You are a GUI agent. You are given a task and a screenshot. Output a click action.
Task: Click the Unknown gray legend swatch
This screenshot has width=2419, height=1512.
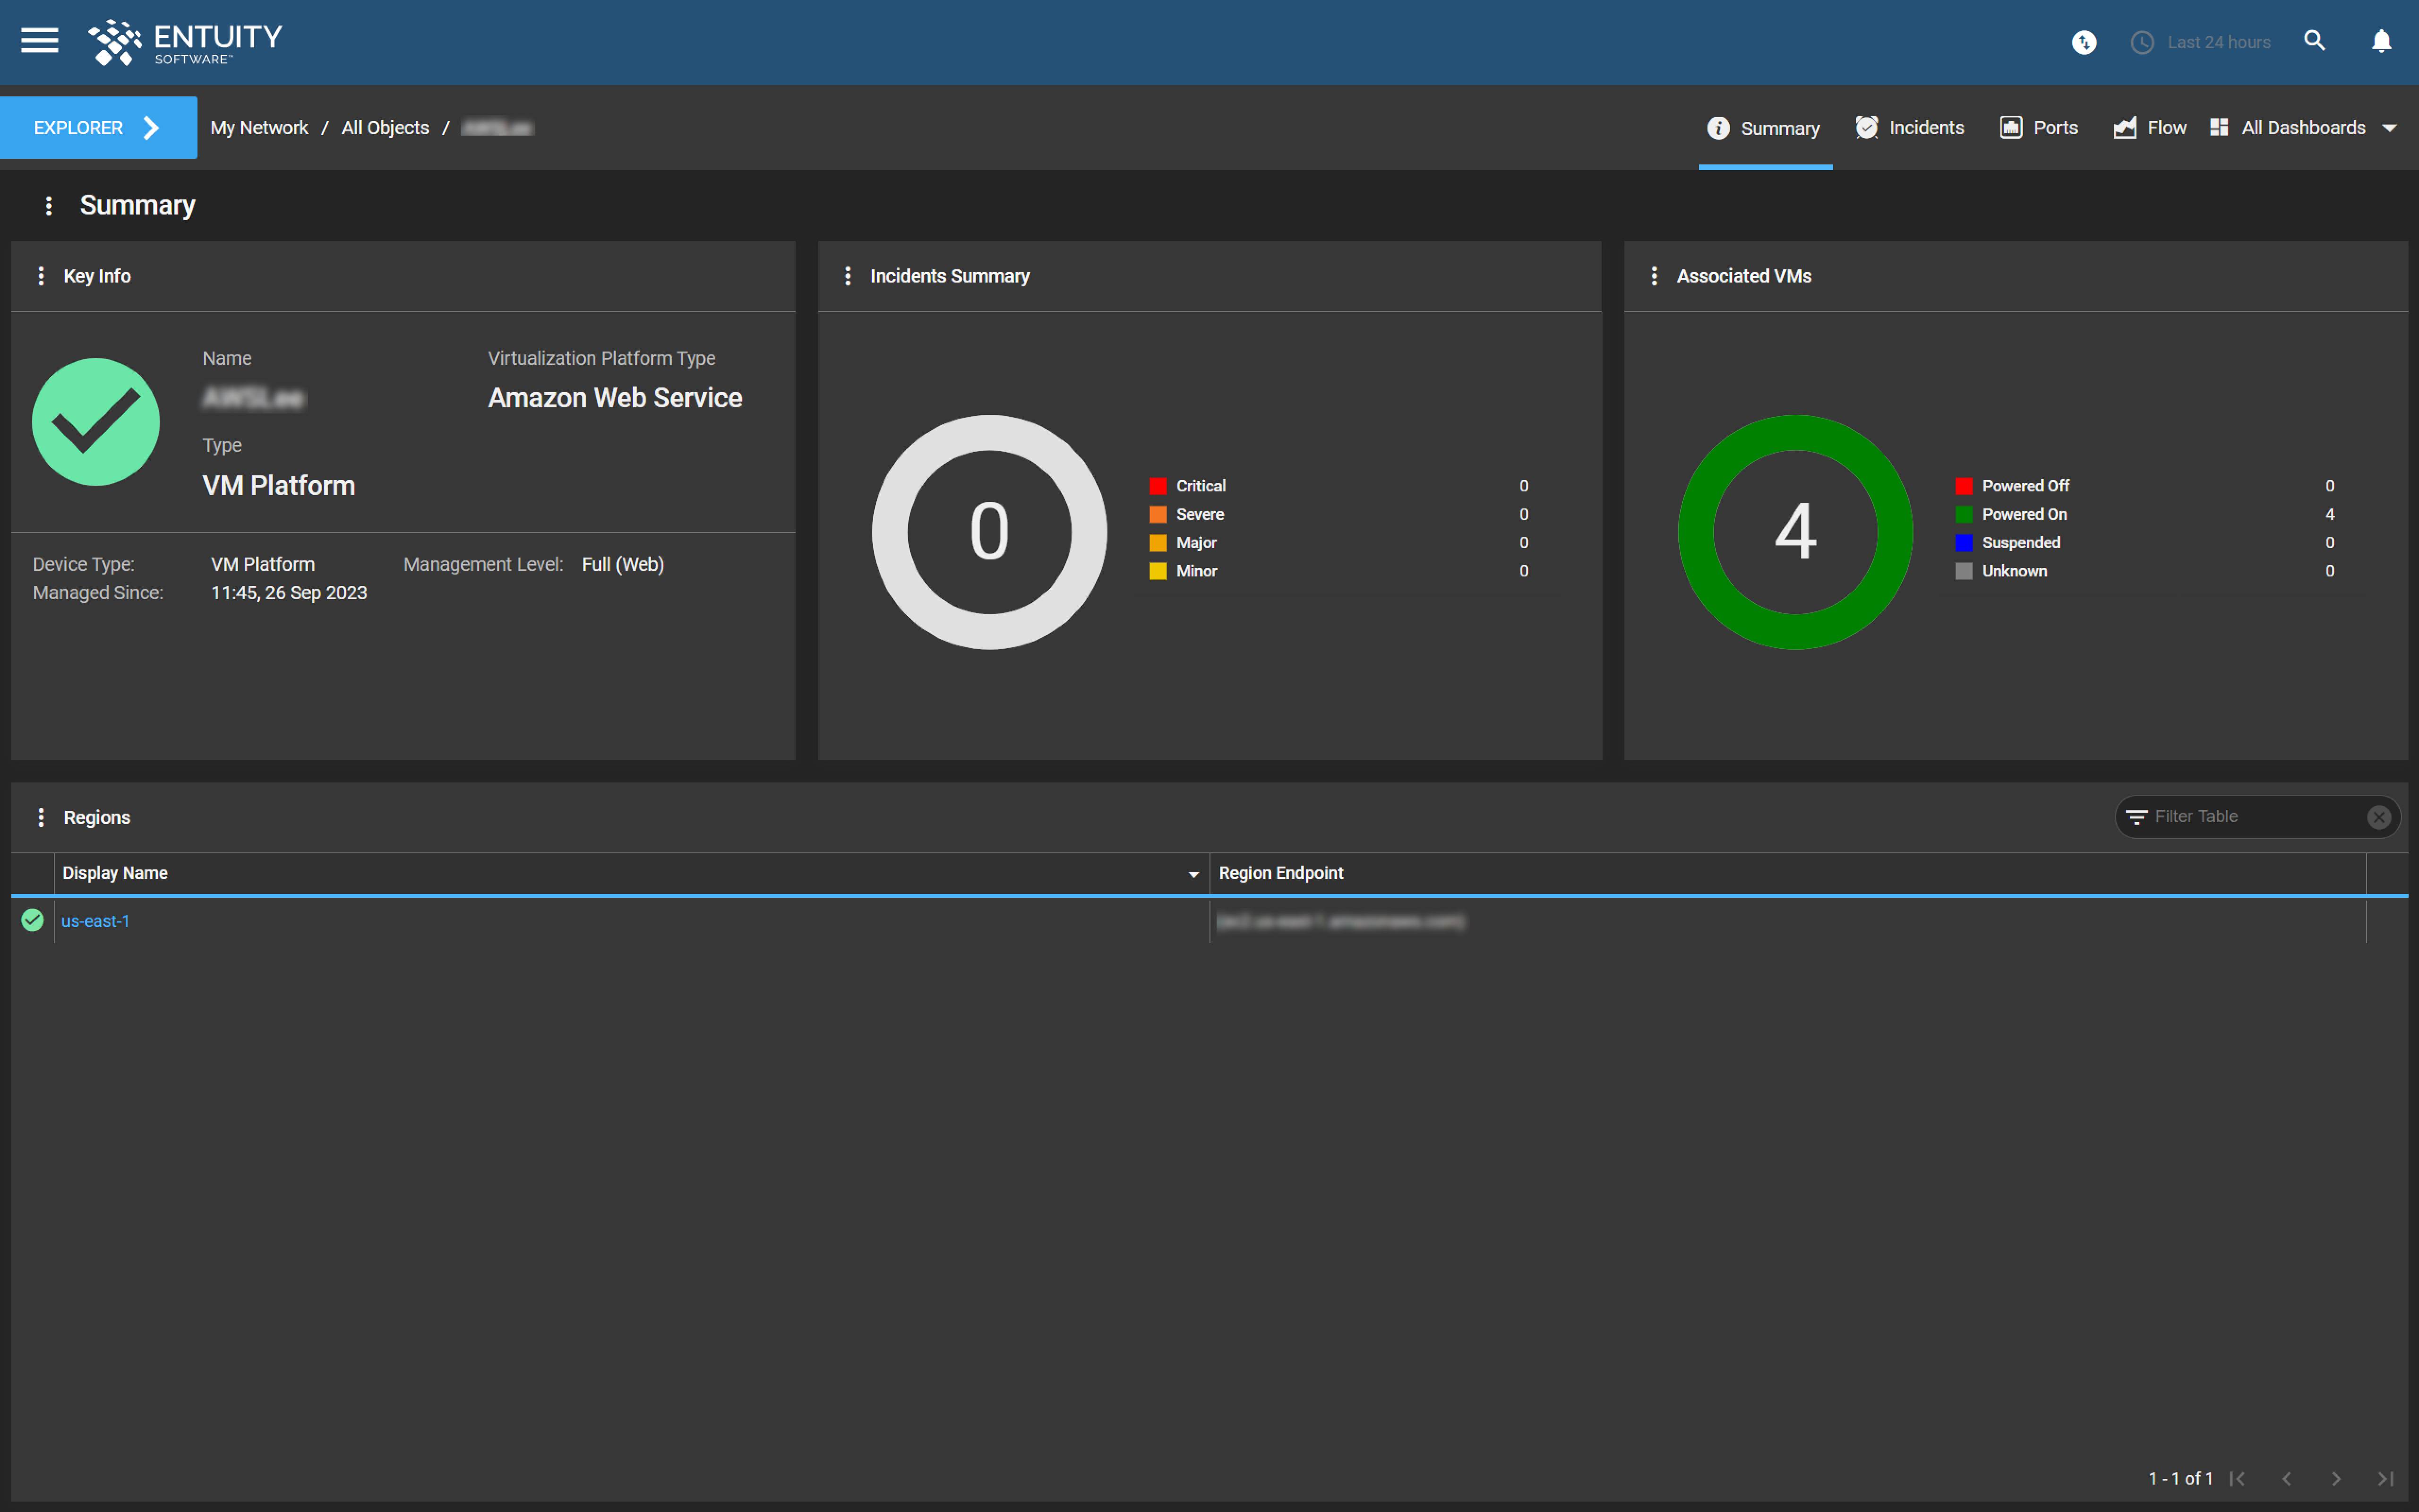[x=1964, y=571]
